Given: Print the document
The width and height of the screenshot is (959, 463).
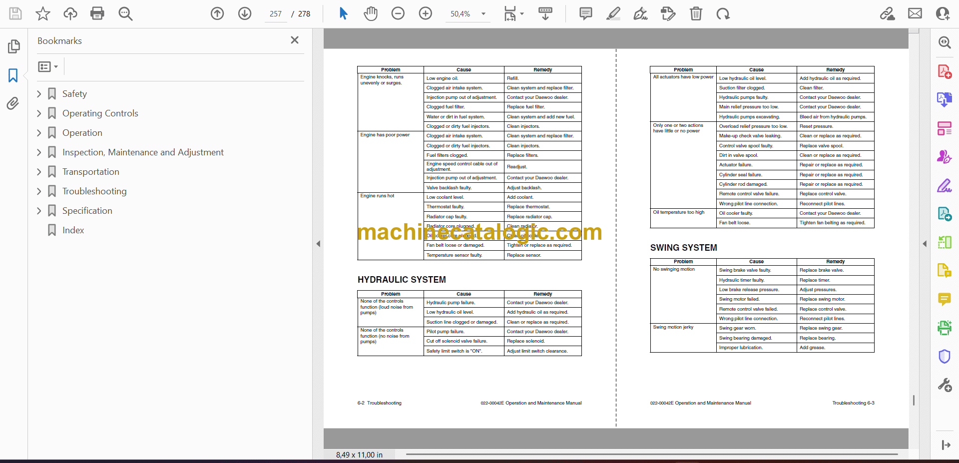Looking at the screenshot, I should [x=97, y=13].
